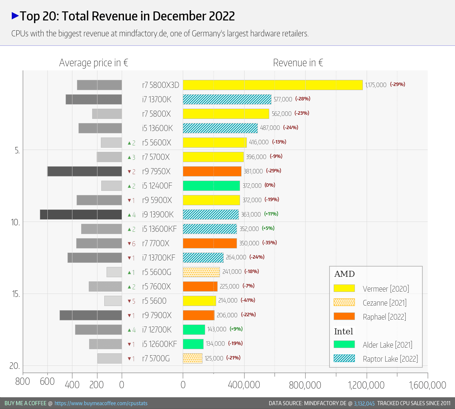Screen dimensions: 455x409
Task: Click the green up arrow beside i9 13900K
Action: pos(129,215)
